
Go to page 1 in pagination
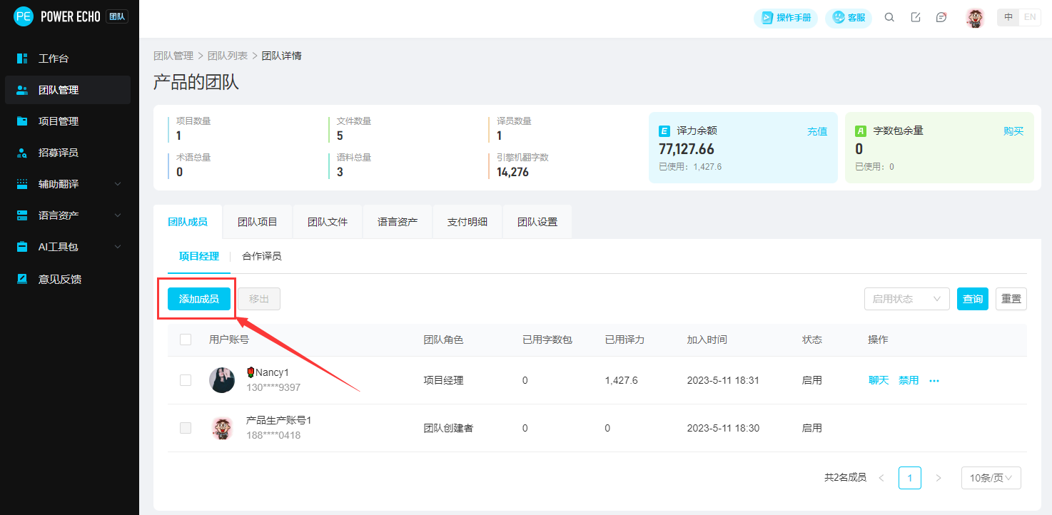910,478
